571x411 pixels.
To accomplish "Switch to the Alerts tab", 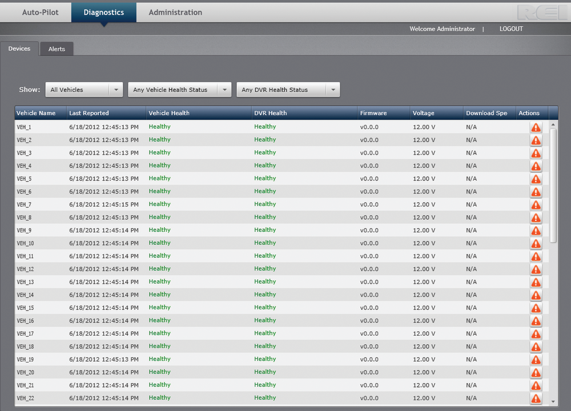I will 57,49.
